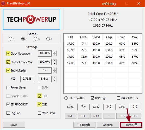Click the 6.6 W power field

[x=45, y=79]
